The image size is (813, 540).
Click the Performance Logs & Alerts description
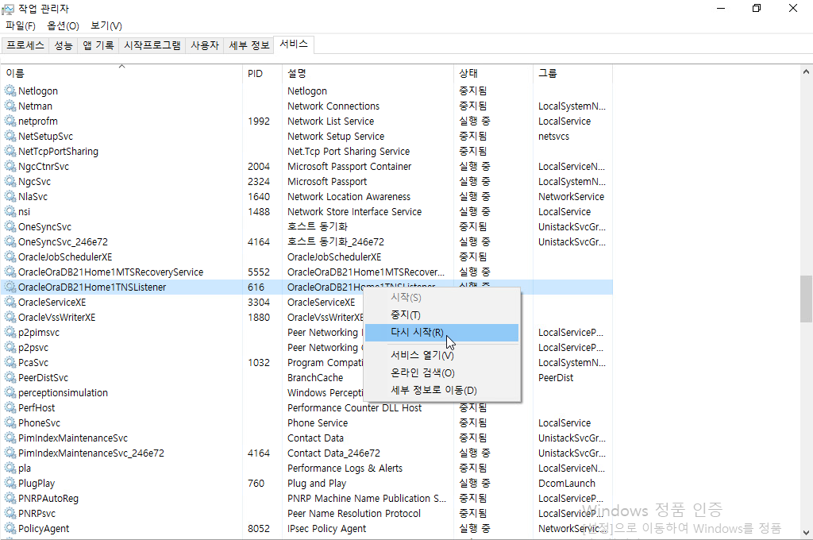345,468
